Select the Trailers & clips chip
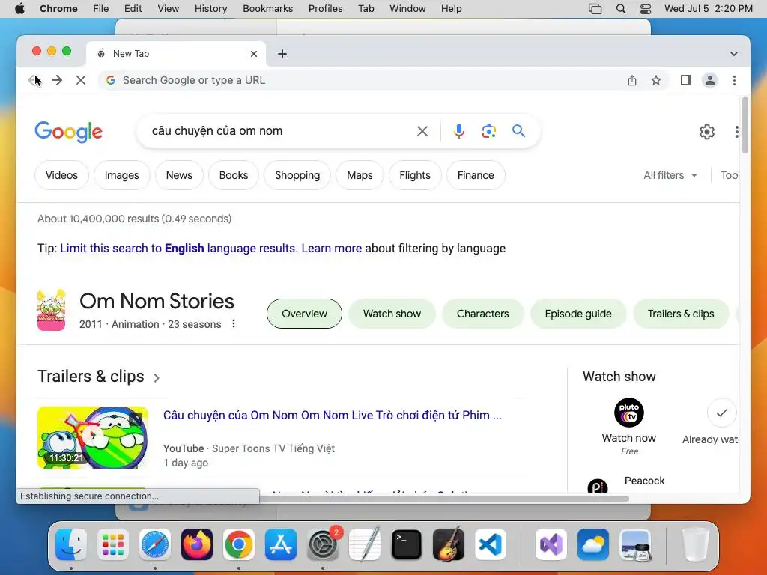The height and width of the screenshot is (575, 767). point(681,314)
